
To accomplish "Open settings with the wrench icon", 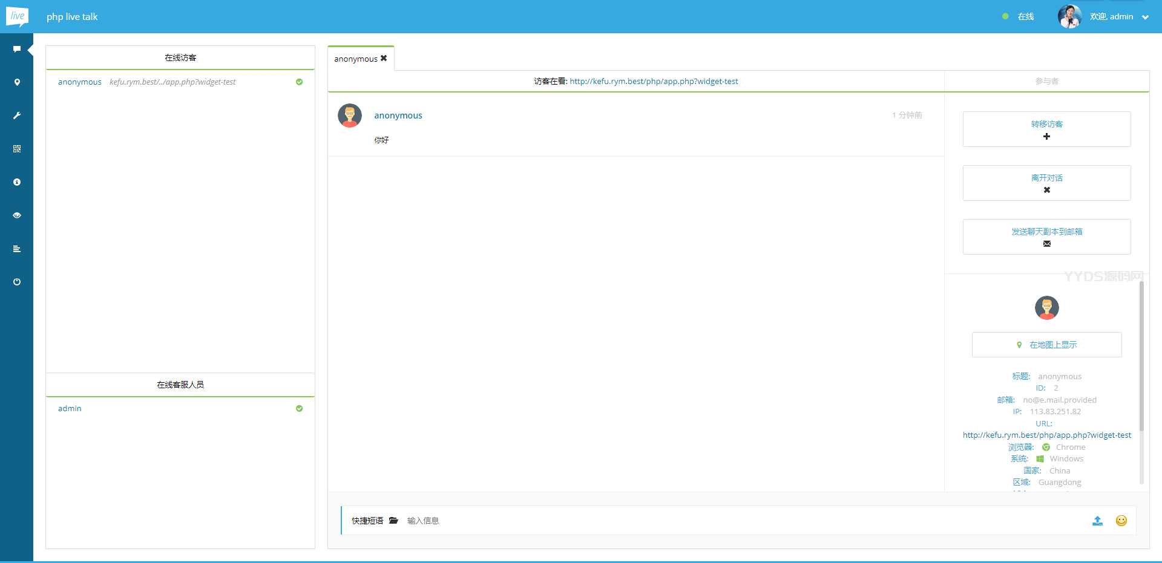I will click(17, 116).
